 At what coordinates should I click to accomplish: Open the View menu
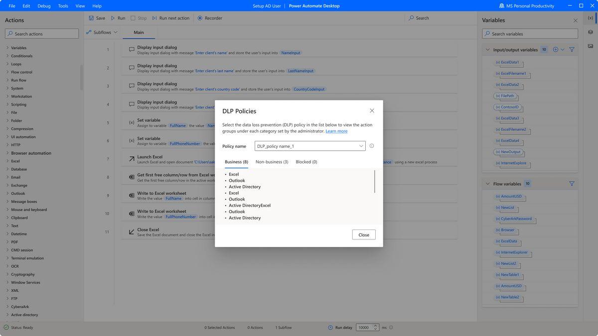coord(80,6)
